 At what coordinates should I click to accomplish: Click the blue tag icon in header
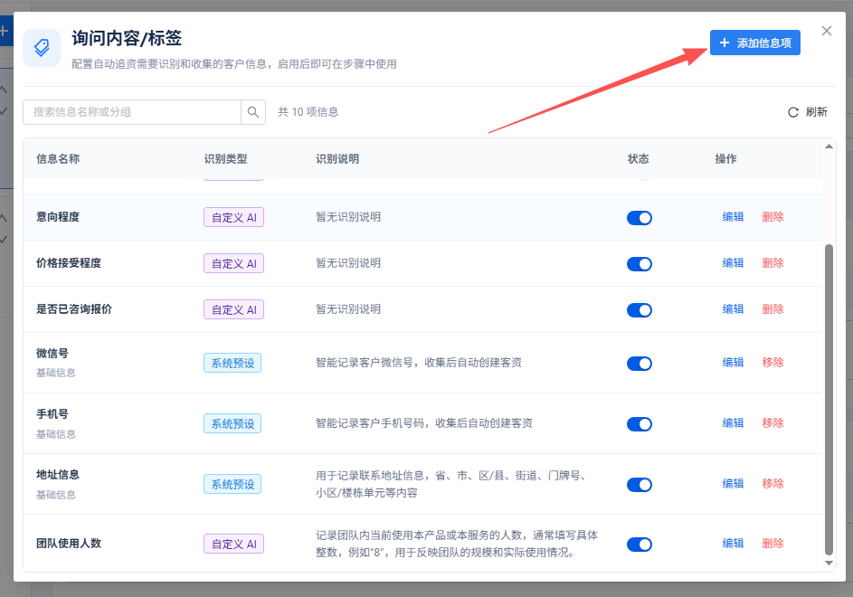coord(42,48)
